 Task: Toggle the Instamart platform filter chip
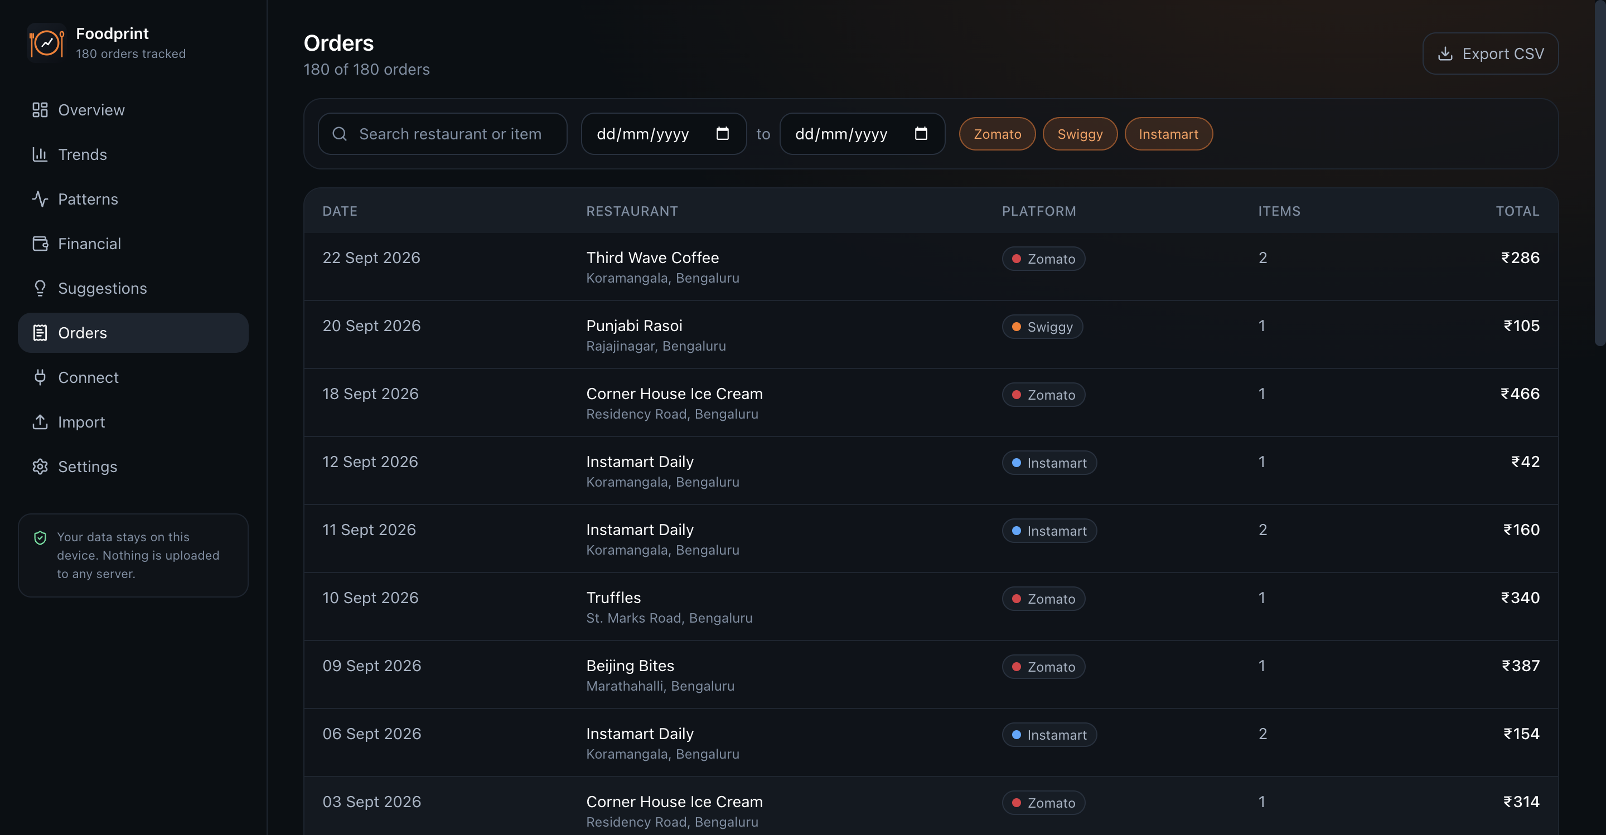[x=1168, y=134]
